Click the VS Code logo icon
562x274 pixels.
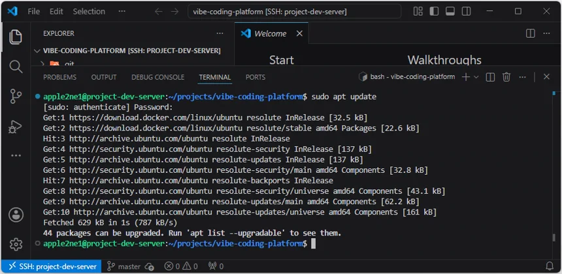[x=12, y=12]
